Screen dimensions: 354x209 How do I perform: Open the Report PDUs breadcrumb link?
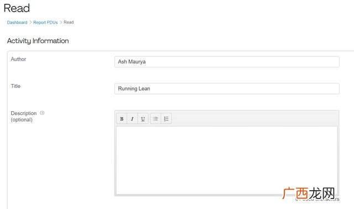coord(45,22)
